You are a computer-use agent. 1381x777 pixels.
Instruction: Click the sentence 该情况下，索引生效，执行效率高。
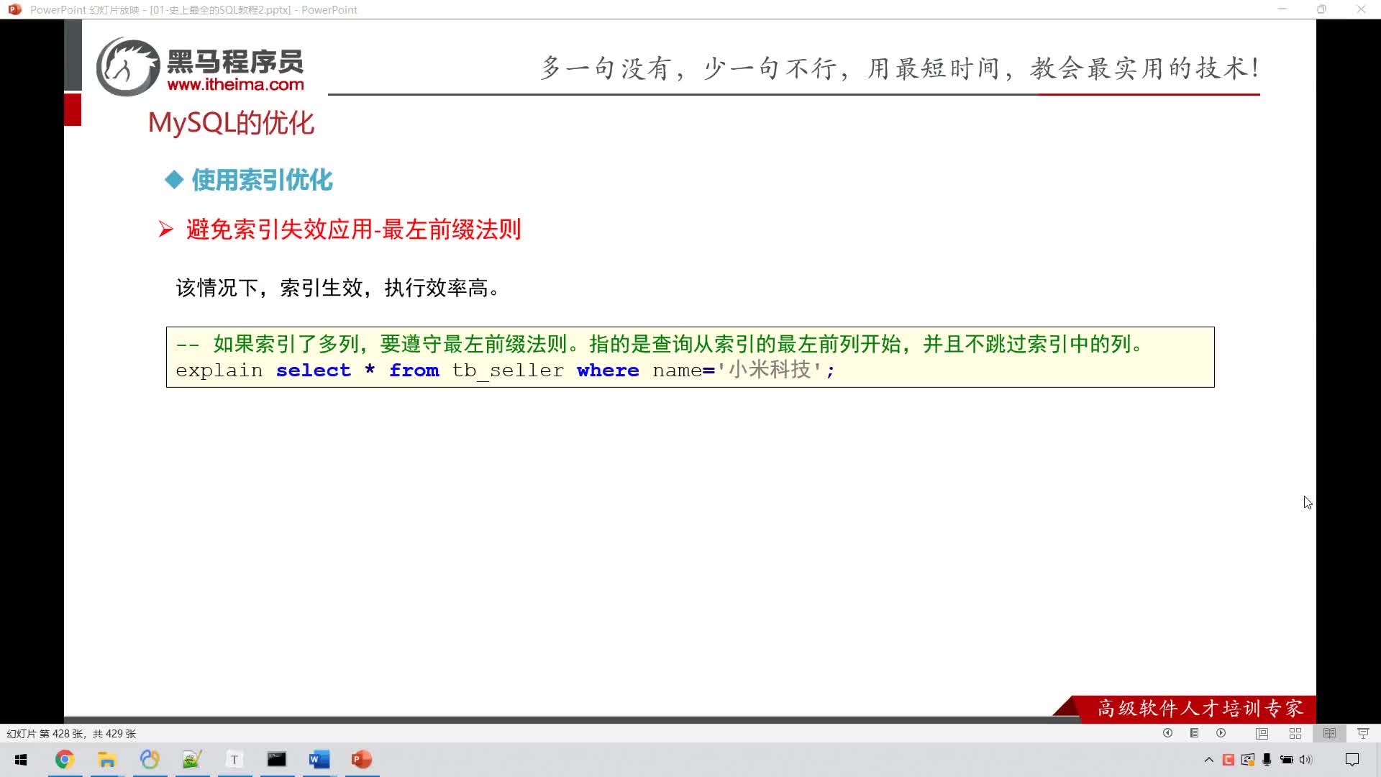click(x=337, y=288)
